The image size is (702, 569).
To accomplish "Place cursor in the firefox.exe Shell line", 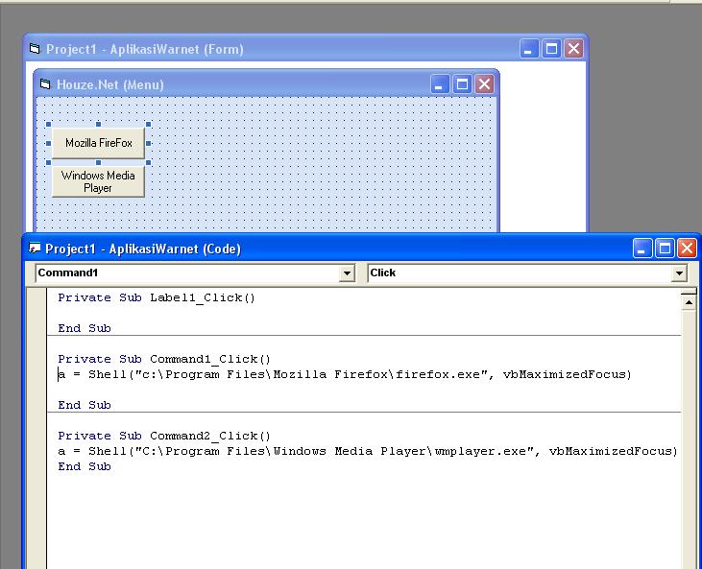I will (x=345, y=374).
